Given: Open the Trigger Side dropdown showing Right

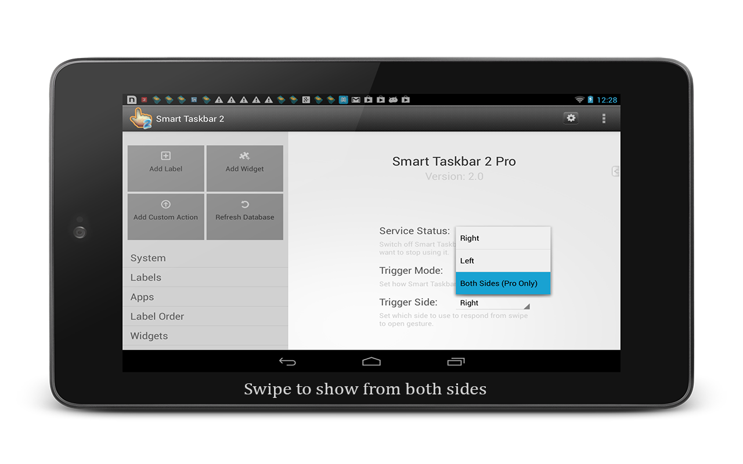Looking at the screenshot, I should [x=493, y=302].
